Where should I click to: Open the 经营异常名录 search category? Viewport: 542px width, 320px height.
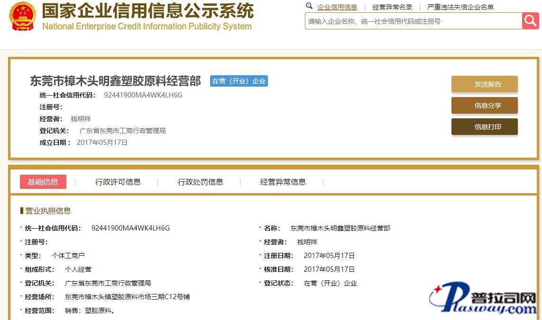click(x=392, y=7)
